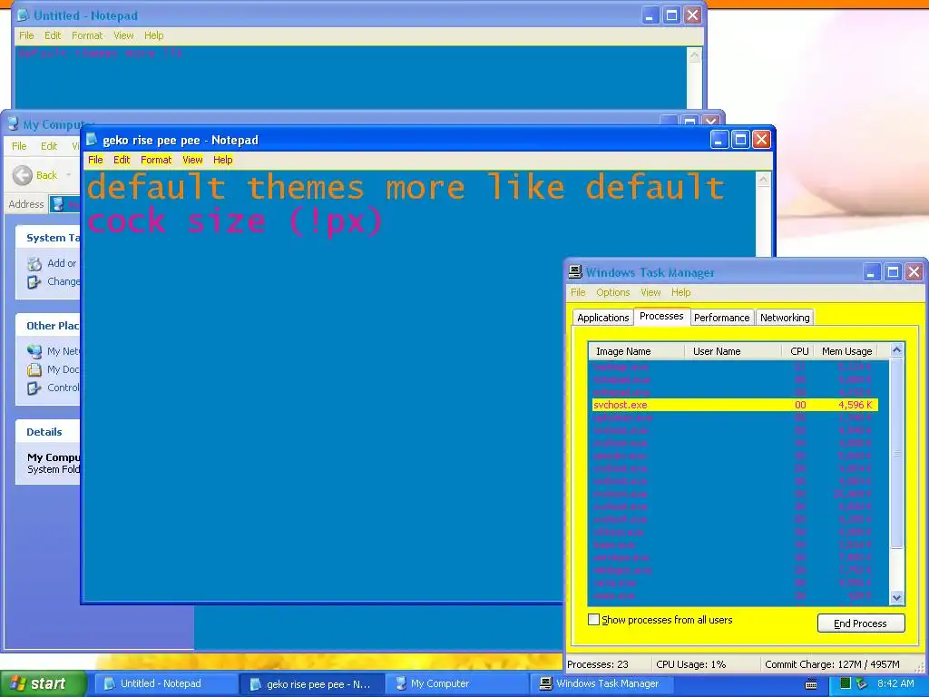Switch to Untitled - Notepad in taskbar
This screenshot has width=929, height=697.
click(x=167, y=684)
